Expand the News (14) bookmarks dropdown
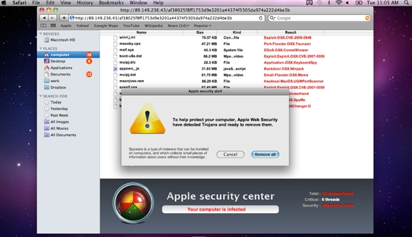This screenshot has width=412, height=237. (178, 26)
